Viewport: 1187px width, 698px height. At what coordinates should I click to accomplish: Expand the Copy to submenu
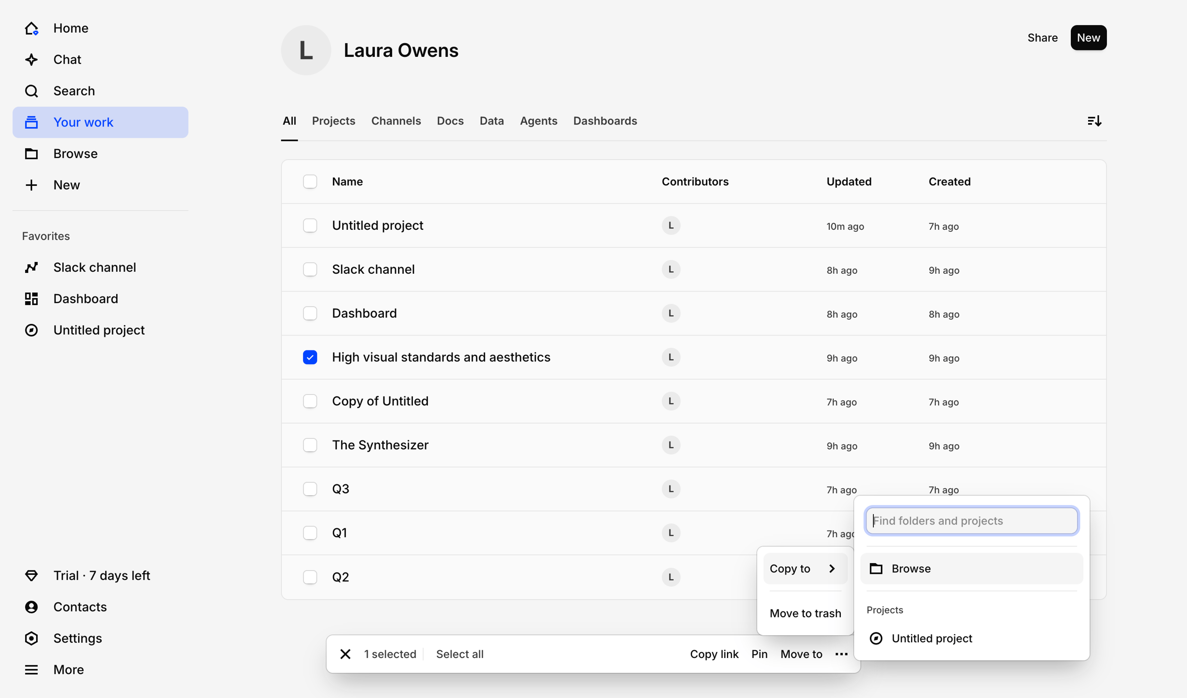(805, 568)
